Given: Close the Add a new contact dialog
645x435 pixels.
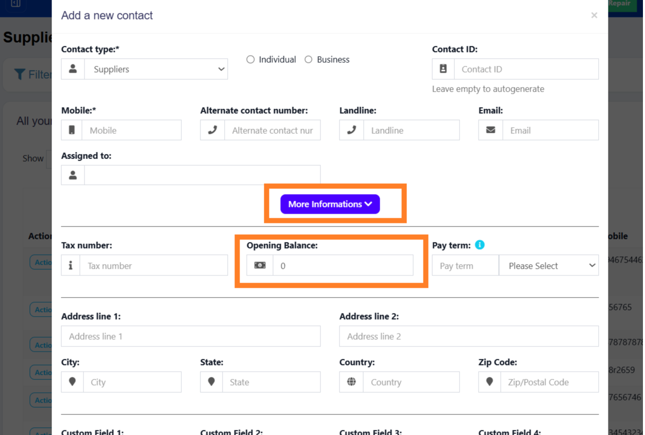Looking at the screenshot, I should pos(594,15).
